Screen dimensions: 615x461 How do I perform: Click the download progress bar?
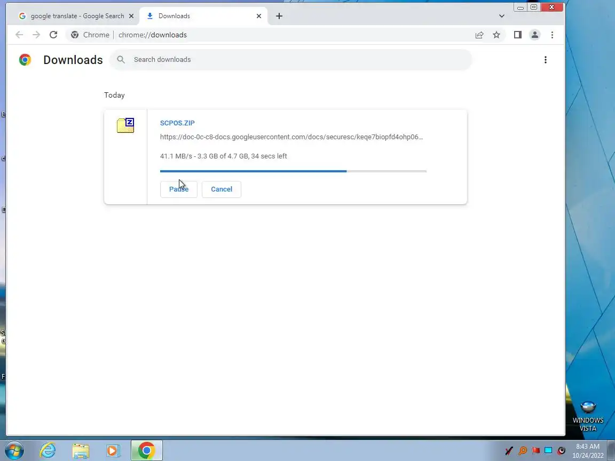[x=293, y=171]
